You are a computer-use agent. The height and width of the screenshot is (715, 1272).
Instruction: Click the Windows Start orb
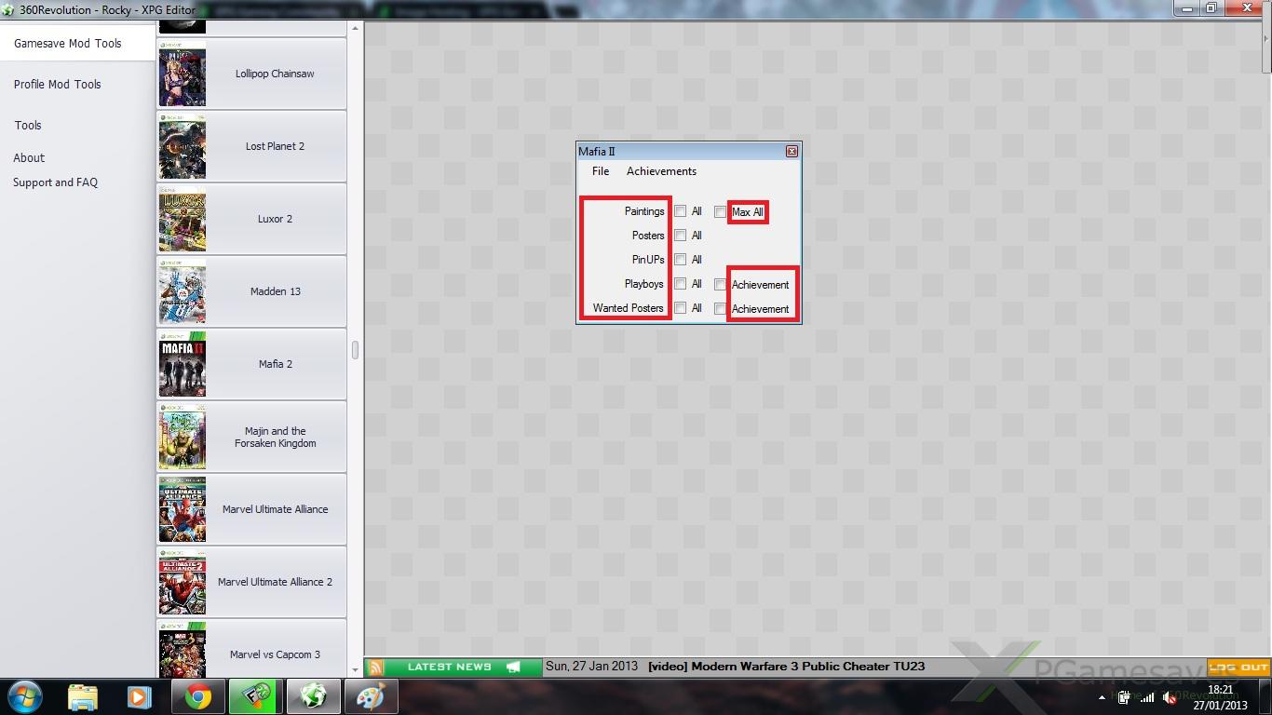pyautogui.click(x=25, y=696)
